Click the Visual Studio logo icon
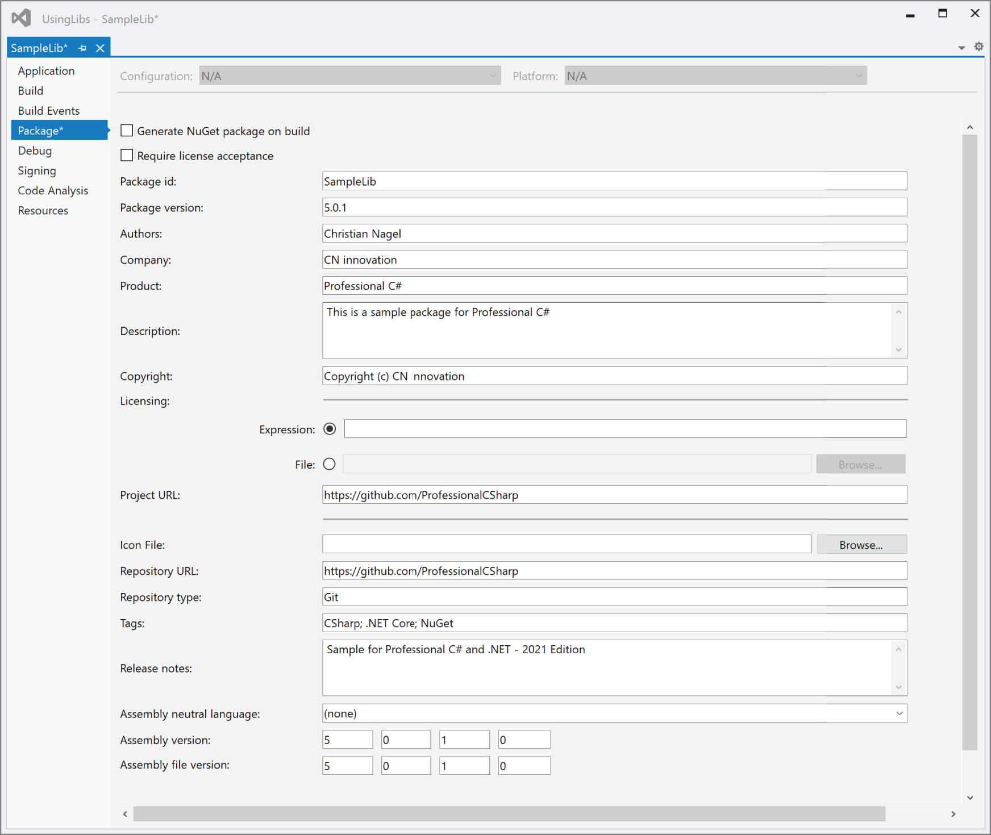Screen dimensions: 991x835 21,18
